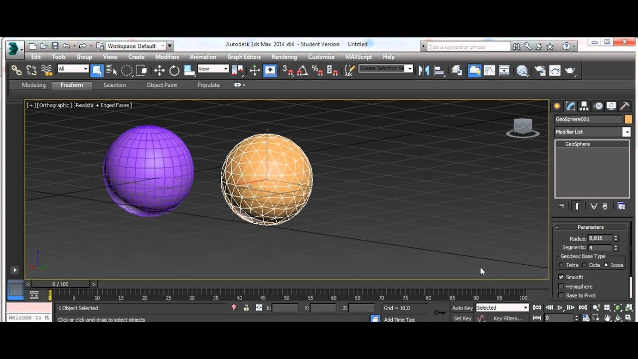Select the Link tool in the main toolbar
This screenshot has width=638, height=359.
[x=16, y=70]
